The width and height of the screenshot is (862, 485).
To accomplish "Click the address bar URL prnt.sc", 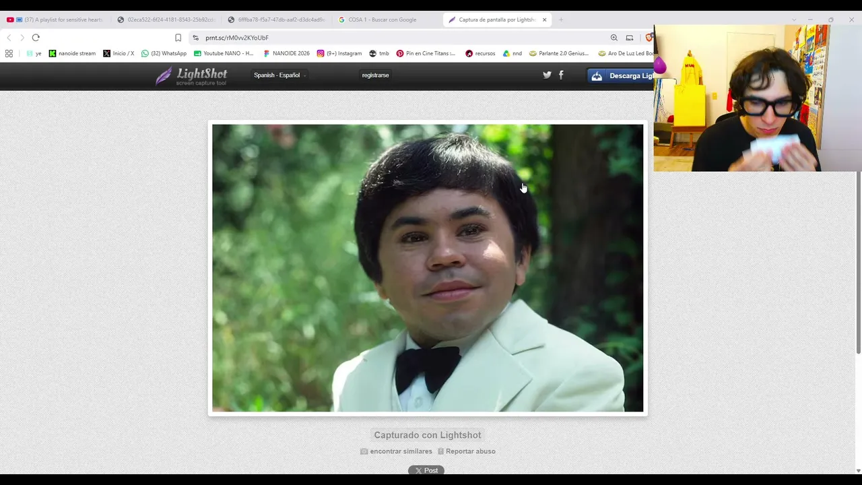I will tap(237, 38).
